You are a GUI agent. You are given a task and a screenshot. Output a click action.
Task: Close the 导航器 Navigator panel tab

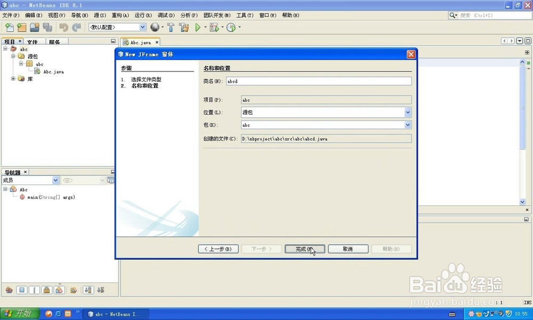click(x=25, y=172)
